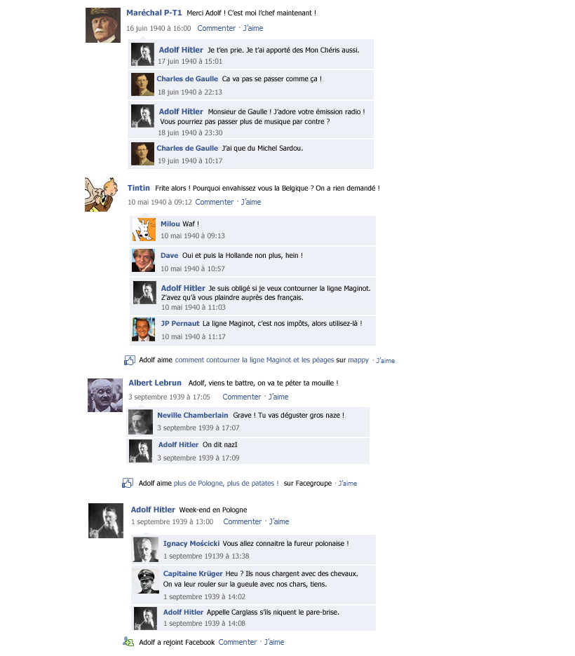Open the 'comment contourner la ligne Maginot' link

pyautogui.click(x=255, y=360)
